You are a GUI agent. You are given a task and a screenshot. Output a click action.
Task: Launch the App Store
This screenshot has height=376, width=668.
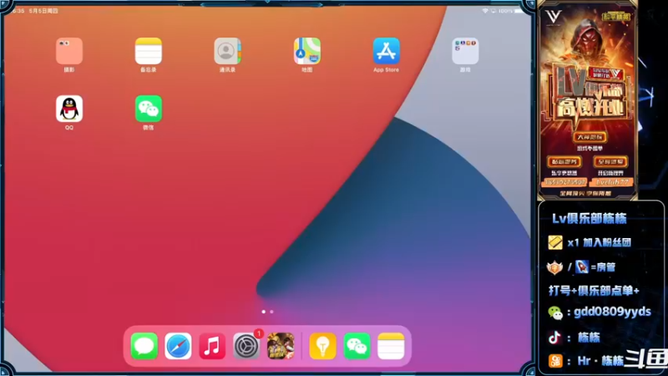(386, 51)
